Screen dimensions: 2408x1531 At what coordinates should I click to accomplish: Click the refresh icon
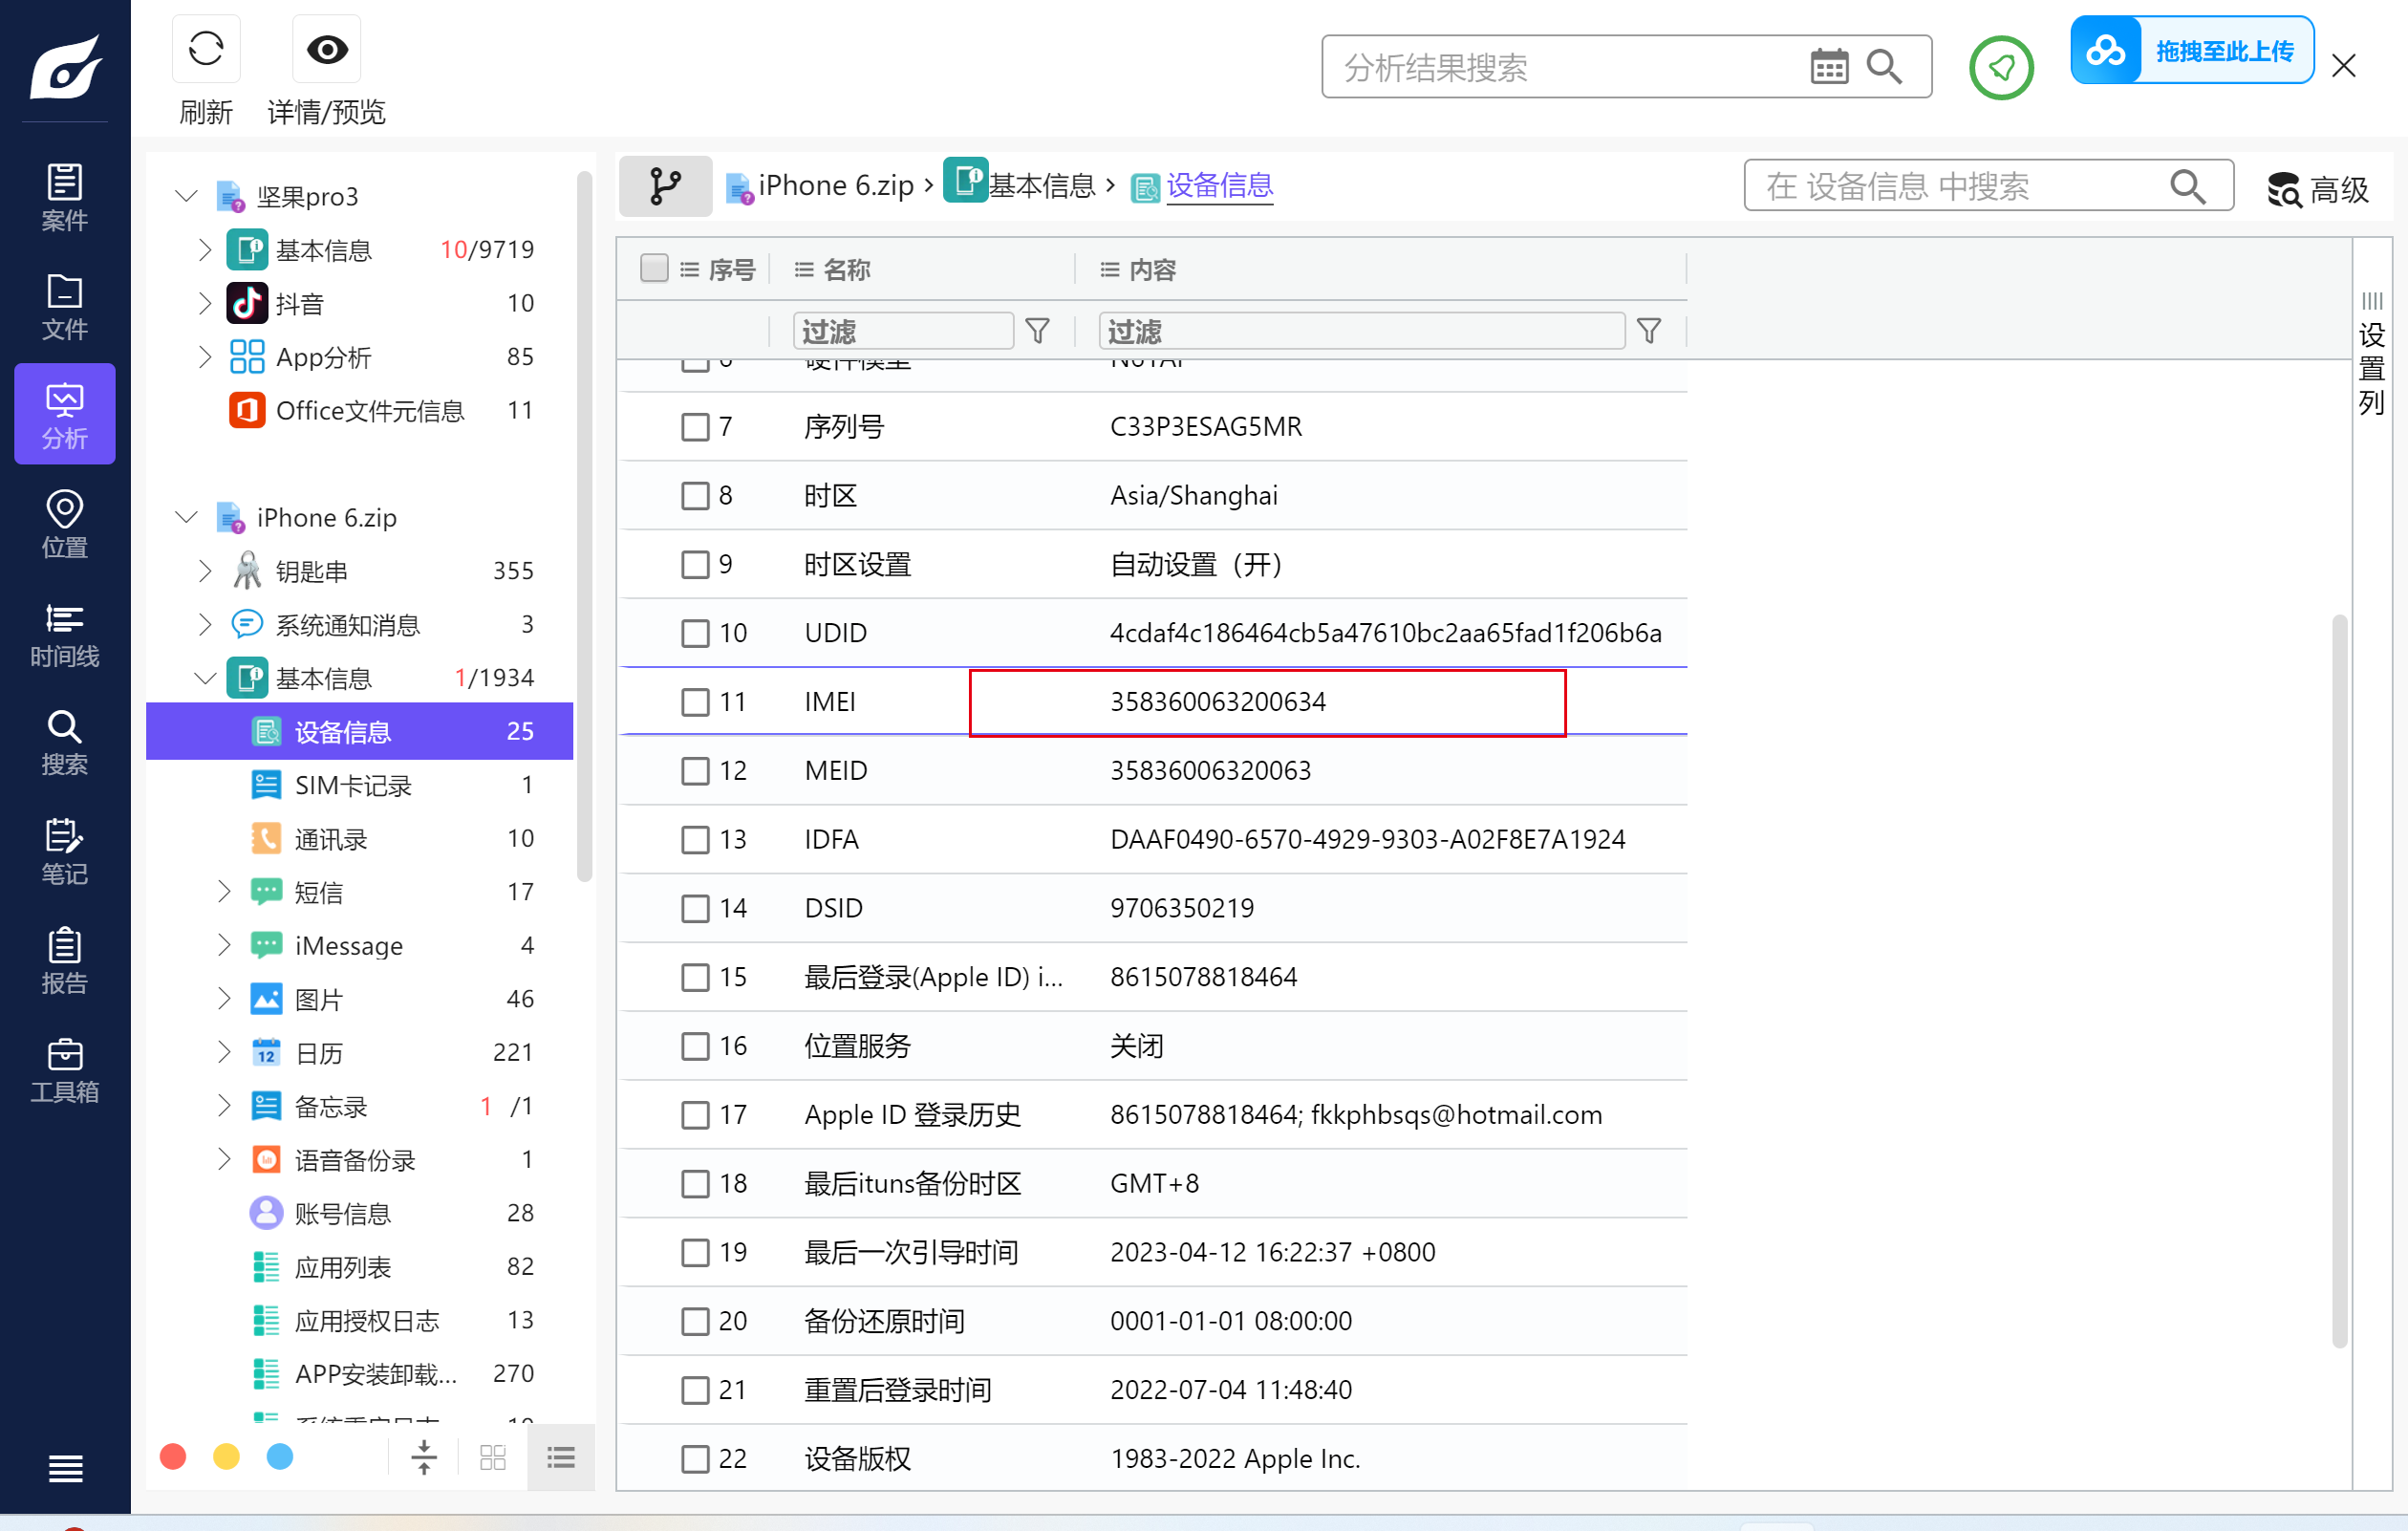point(206,49)
